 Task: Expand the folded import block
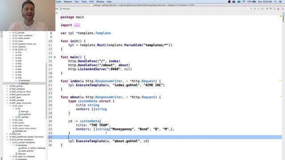[x=77, y=25]
